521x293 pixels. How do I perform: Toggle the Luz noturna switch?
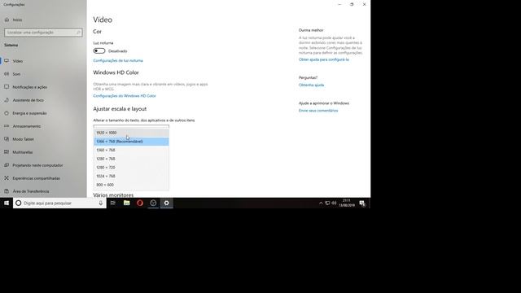pyautogui.click(x=99, y=50)
